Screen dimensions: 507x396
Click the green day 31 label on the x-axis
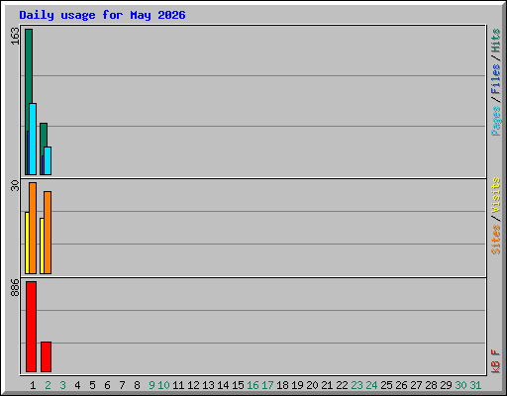point(475,385)
